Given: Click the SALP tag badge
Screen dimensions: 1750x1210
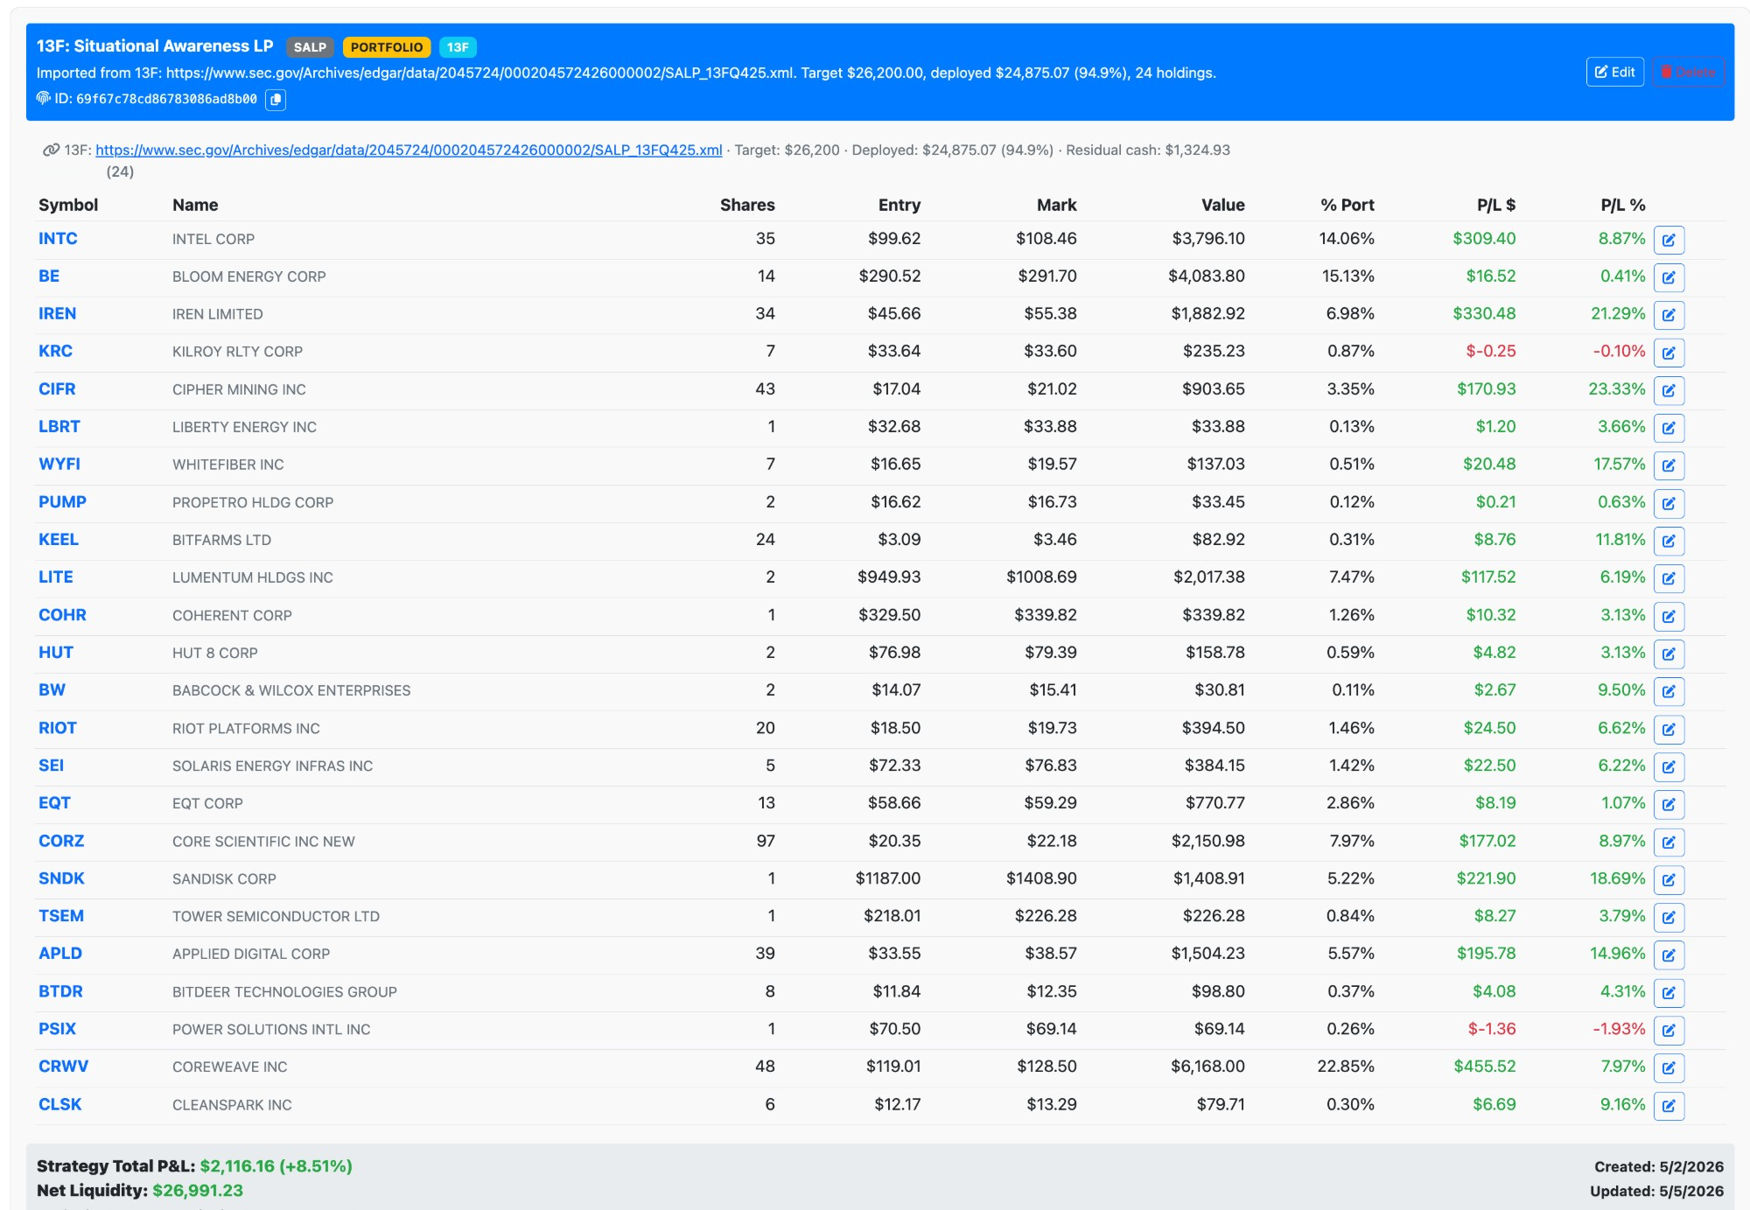Looking at the screenshot, I should click(310, 47).
